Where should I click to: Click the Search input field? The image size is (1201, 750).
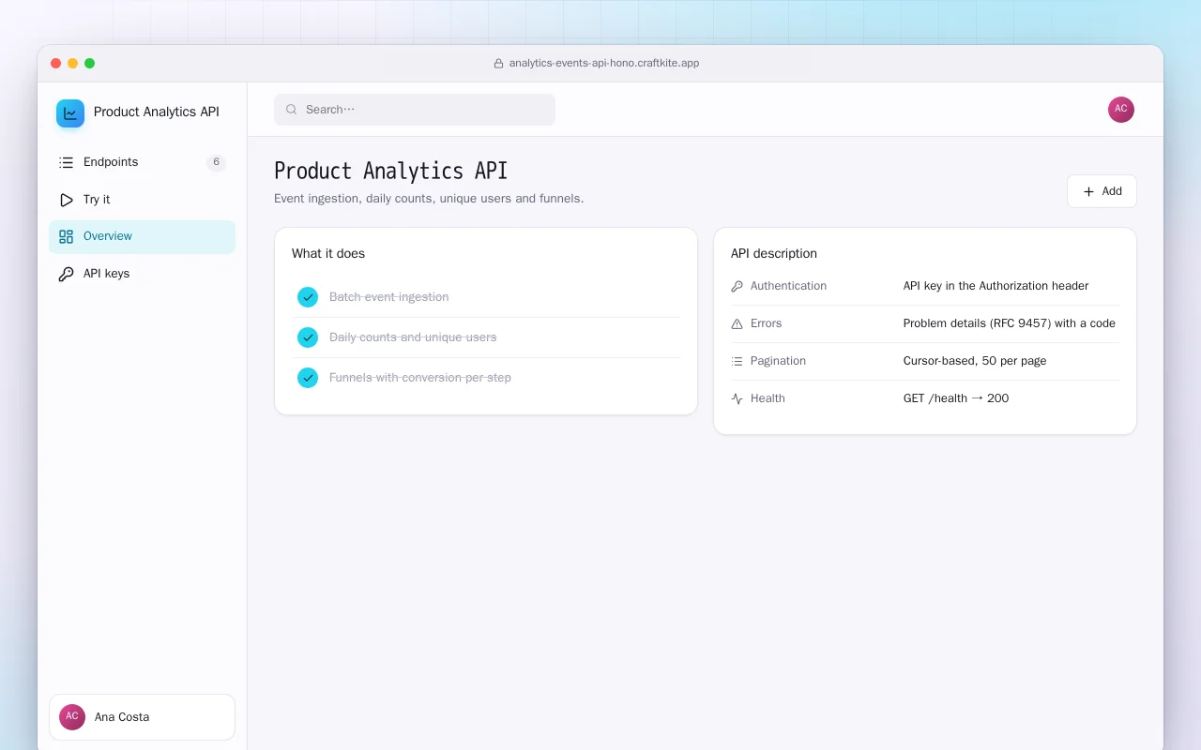coord(415,110)
